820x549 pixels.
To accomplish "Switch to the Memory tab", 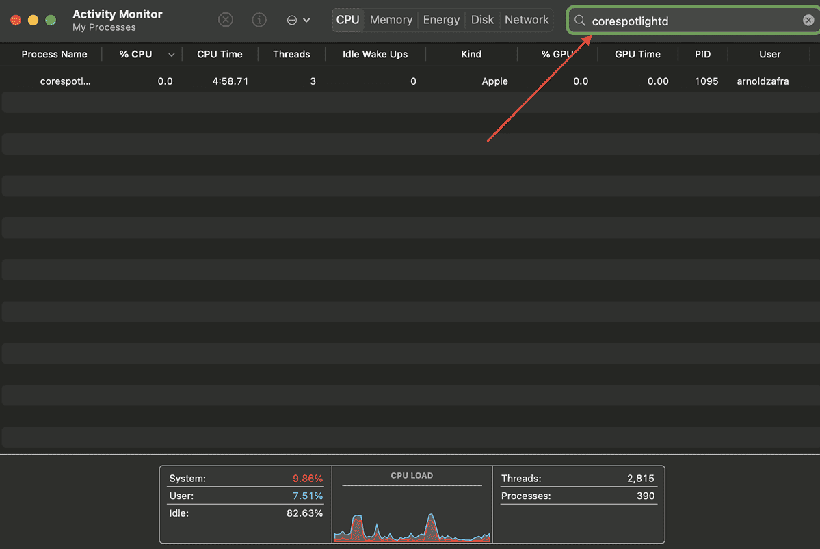I will click(x=391, y=20).
